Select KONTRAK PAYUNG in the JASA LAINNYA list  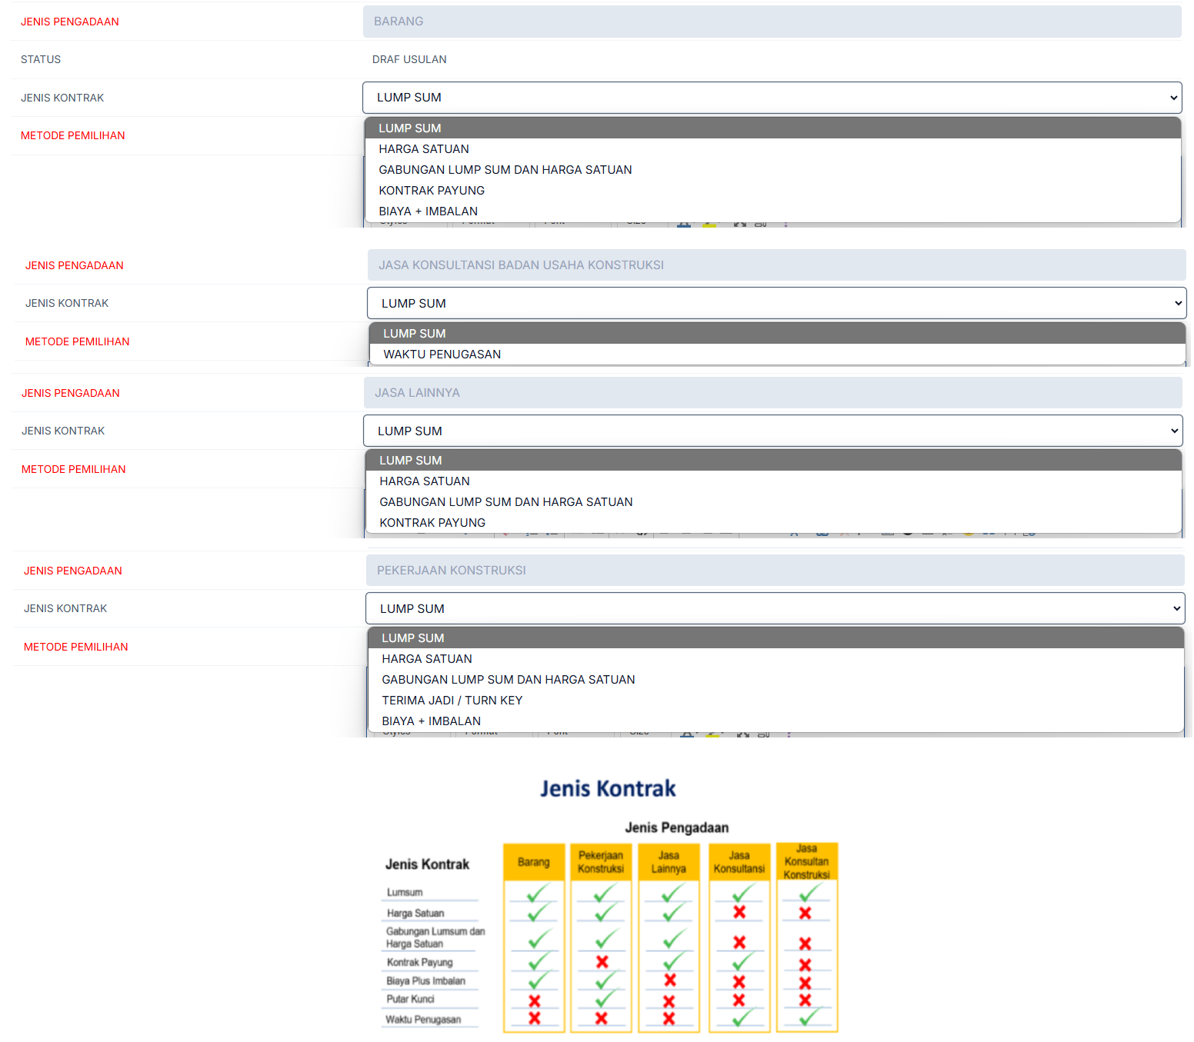pyautogui.click(x=432, y=523)
